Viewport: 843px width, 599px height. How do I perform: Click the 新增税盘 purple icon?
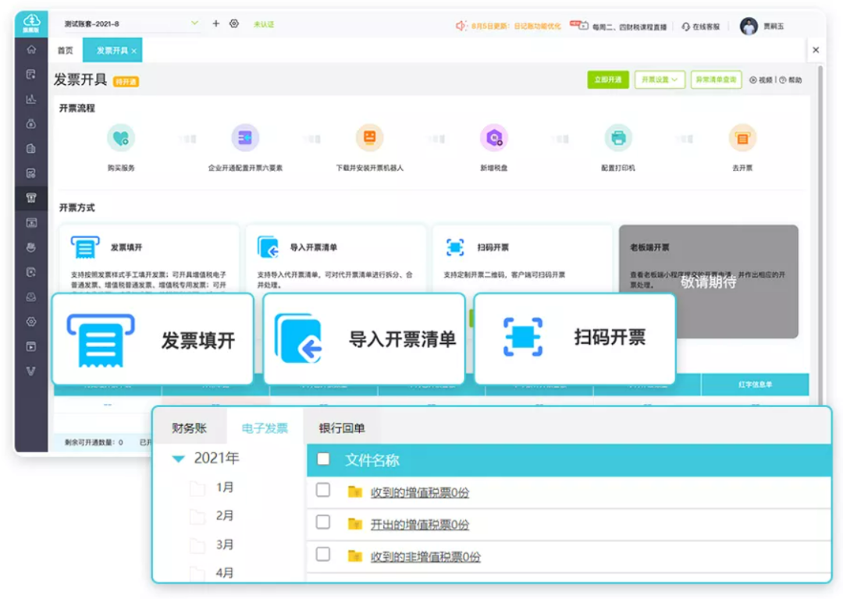(x=493, y=137)
